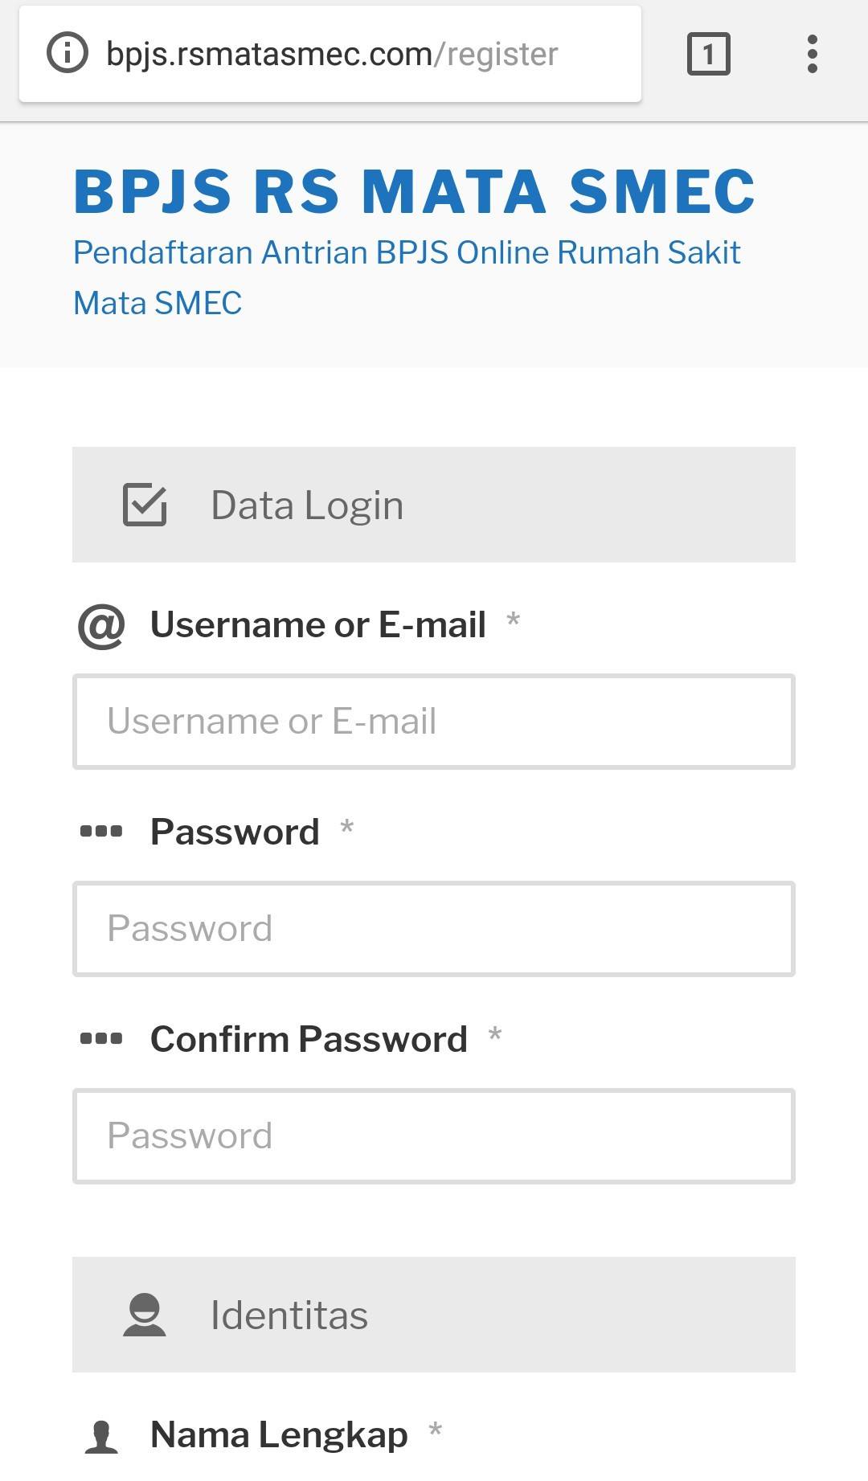Open the three-dot browser menu
Viewport: 868px width, 1481px height.
(x=813, y=54)
